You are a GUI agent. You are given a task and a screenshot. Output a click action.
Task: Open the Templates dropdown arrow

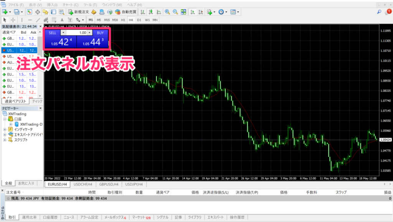pos(238,12)
